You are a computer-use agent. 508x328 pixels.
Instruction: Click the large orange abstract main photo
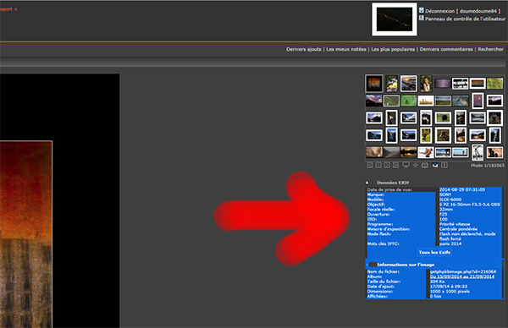(x=26, y=234)
